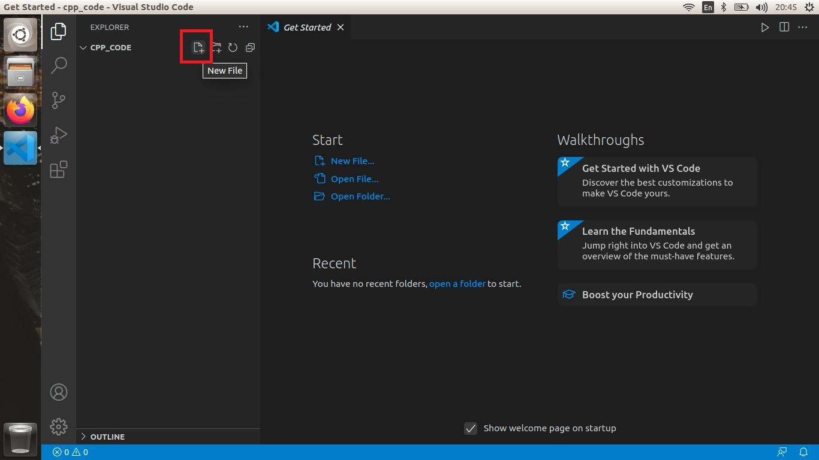819x460 pixels.
Task: Open the Search view in activity bar
Action: pos(58,65)
